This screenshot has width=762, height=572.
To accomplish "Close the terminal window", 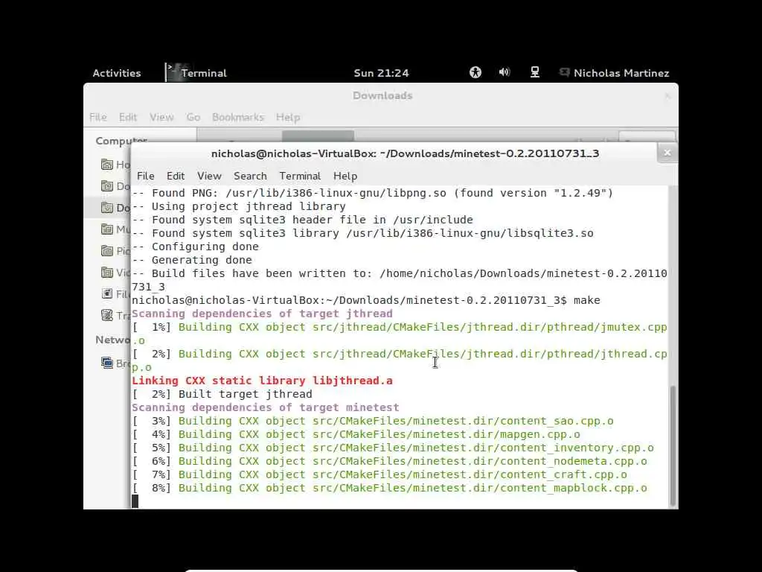I will 667,153.
